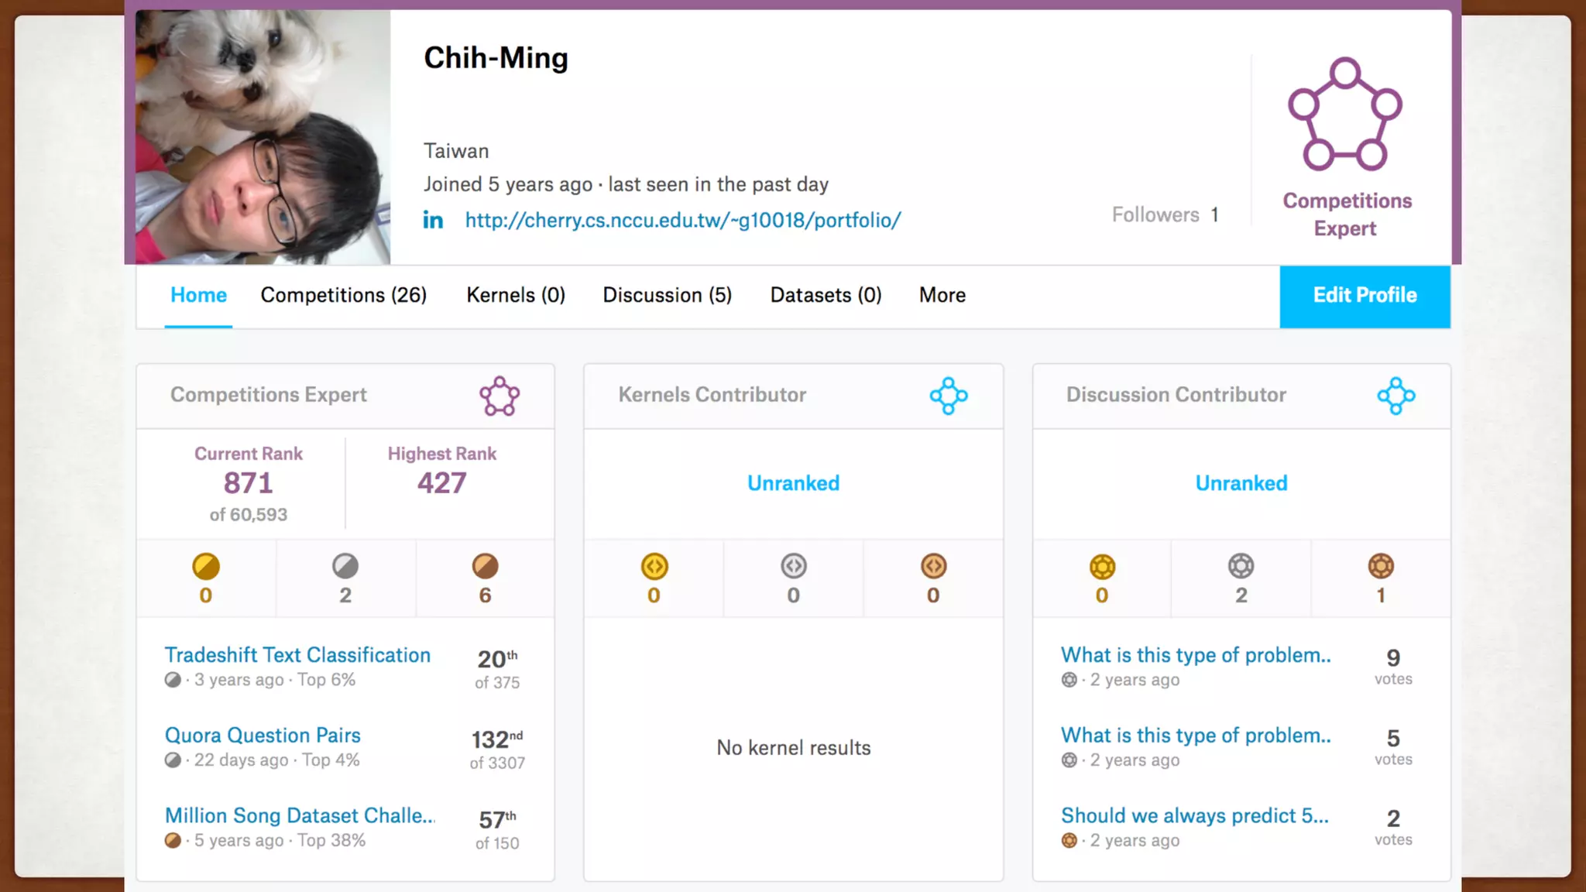Click the Discussion Contributor tier icon
Screen dimensions: 1586x892
[1395, 396]
